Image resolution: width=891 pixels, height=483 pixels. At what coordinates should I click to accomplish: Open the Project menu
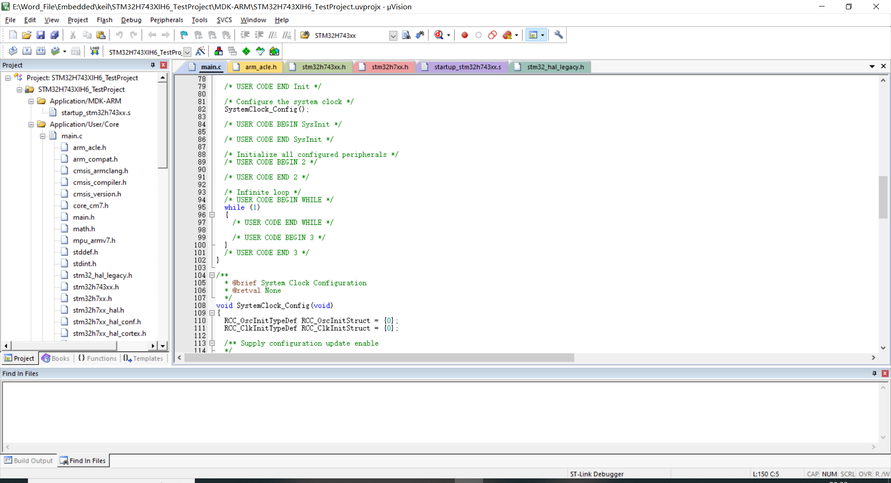77,20
